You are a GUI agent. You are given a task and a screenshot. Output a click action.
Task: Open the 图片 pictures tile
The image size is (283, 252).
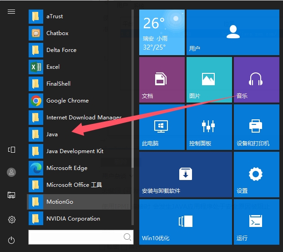tap(209, 80)
